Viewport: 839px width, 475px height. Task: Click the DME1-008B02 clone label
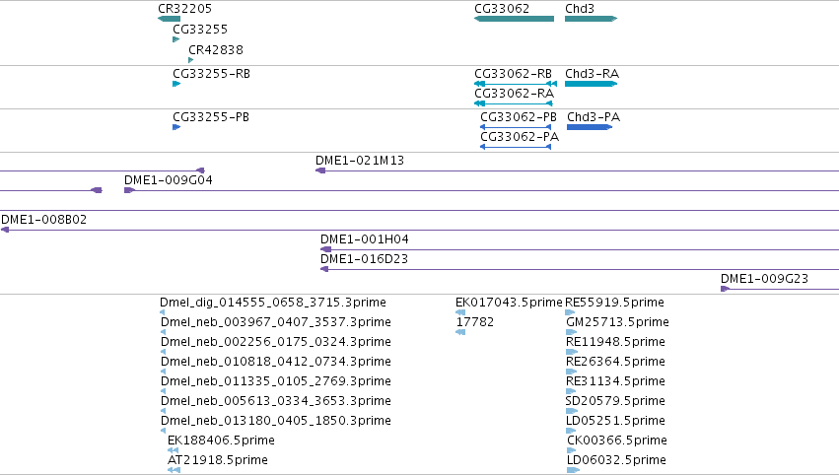[44, 220]
